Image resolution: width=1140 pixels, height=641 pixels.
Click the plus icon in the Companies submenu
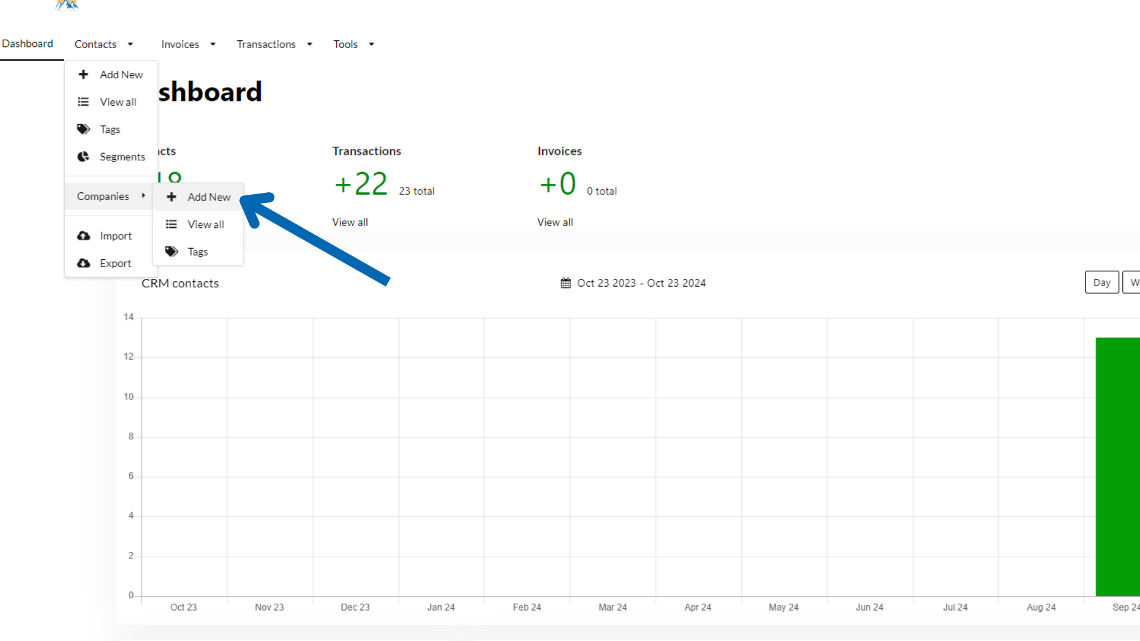coord(172,197)
